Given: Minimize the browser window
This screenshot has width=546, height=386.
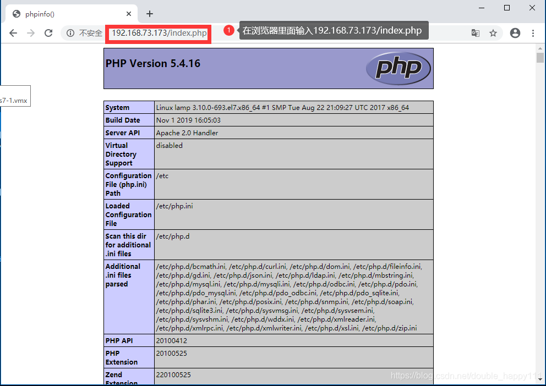Looking at the screenshot, I should coord(482,8).
